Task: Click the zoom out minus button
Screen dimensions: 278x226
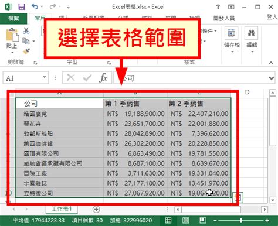Action: click(x=215, y=221)
